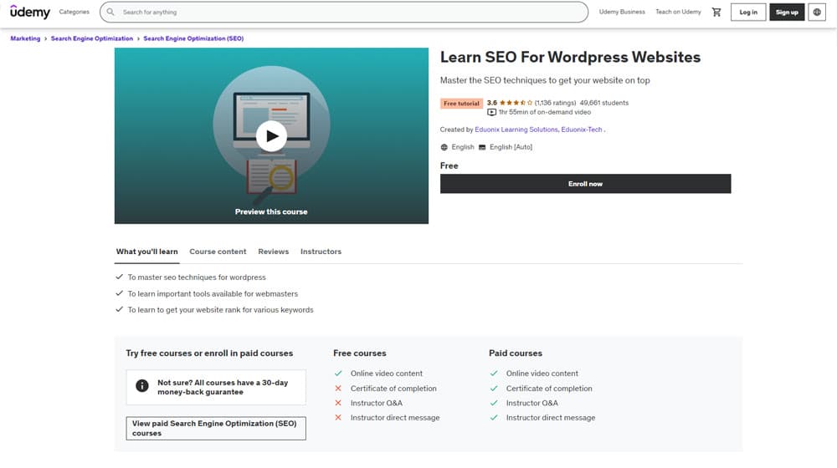The image size is (837, 468).
Task: Select the What you'll learn tab
Action: 146,252
